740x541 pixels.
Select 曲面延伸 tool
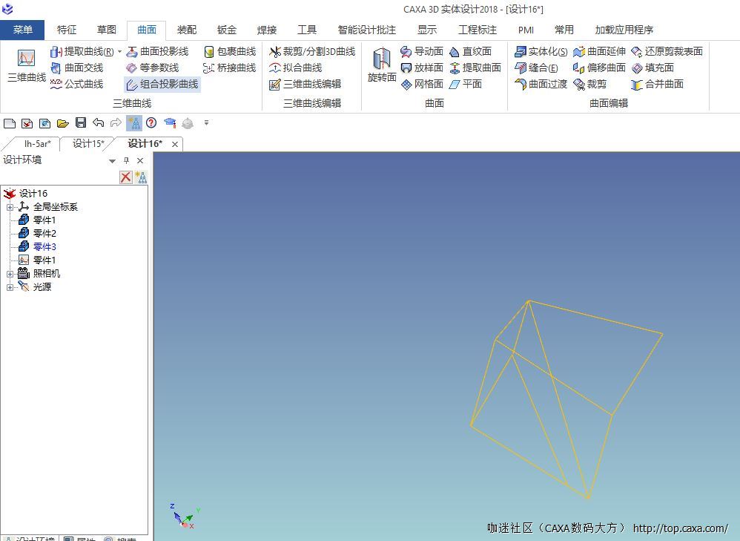coord(599,51)
